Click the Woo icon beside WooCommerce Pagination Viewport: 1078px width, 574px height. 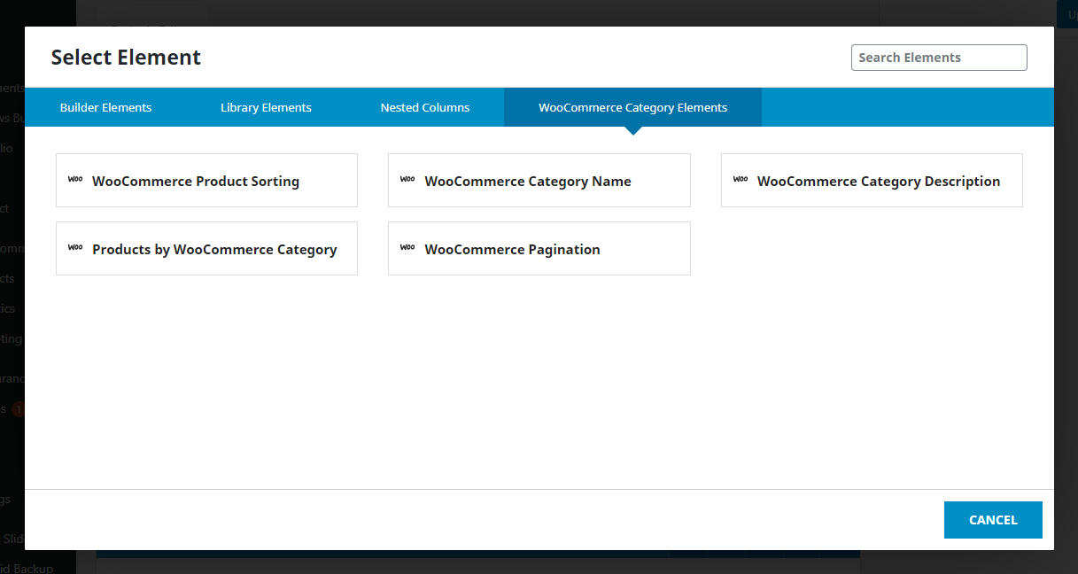click(407, 248)
